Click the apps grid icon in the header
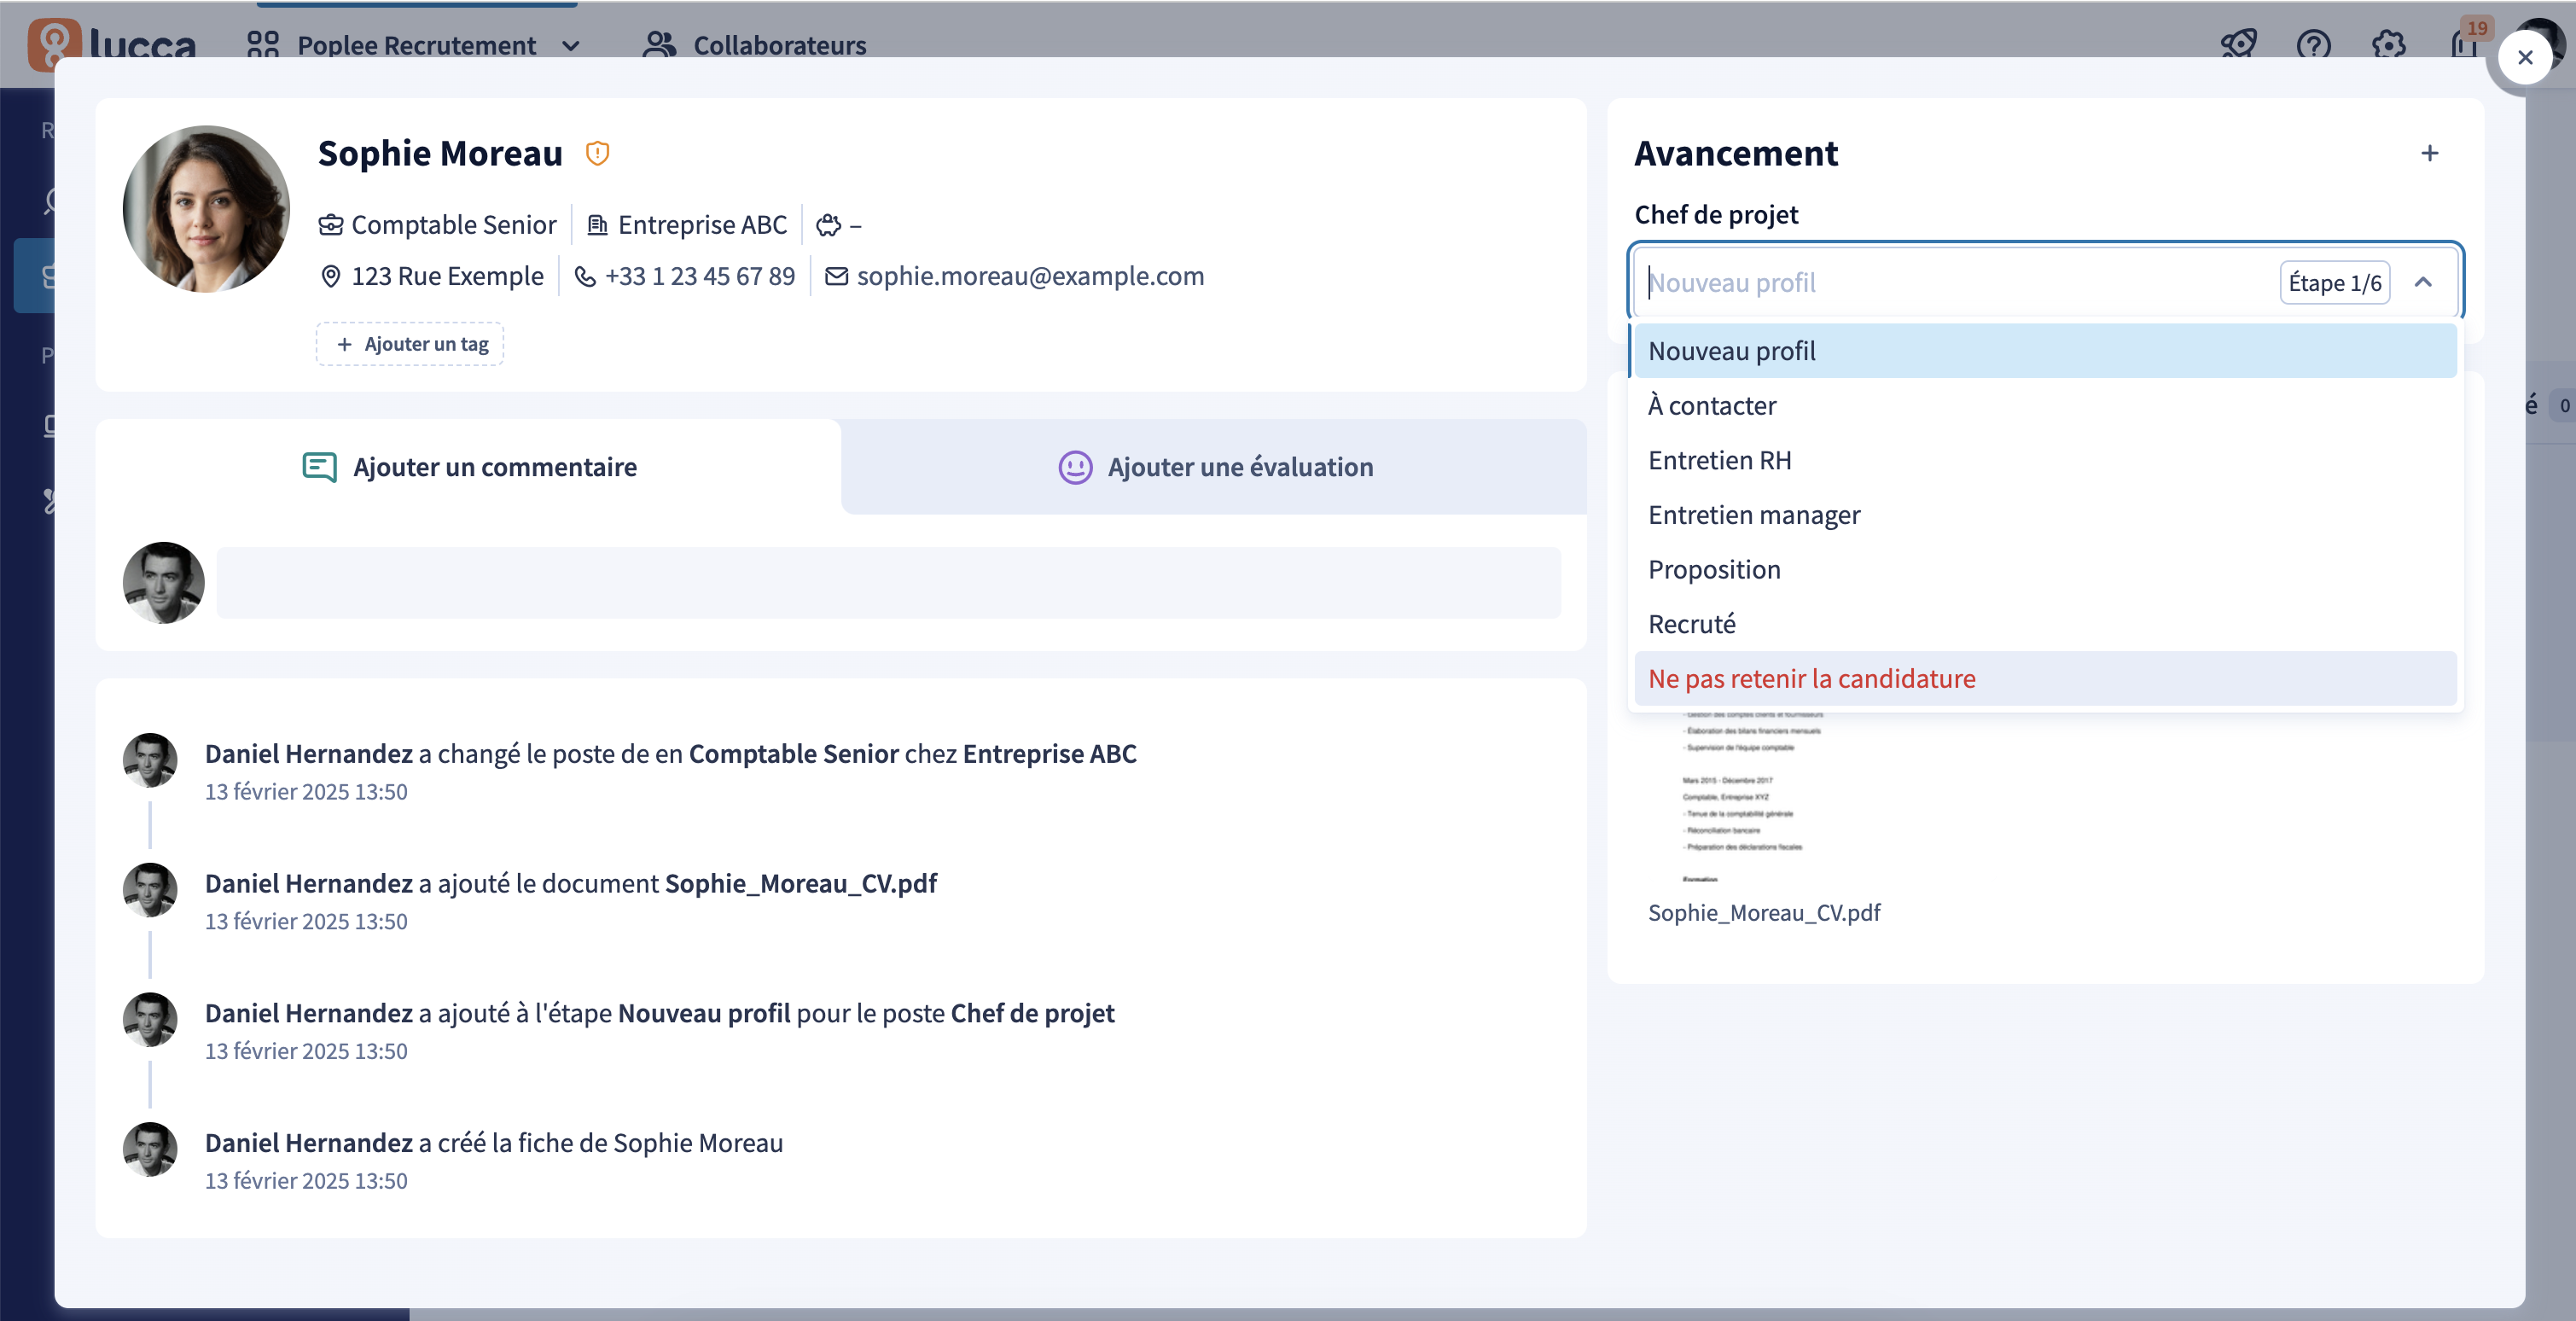 262,44
